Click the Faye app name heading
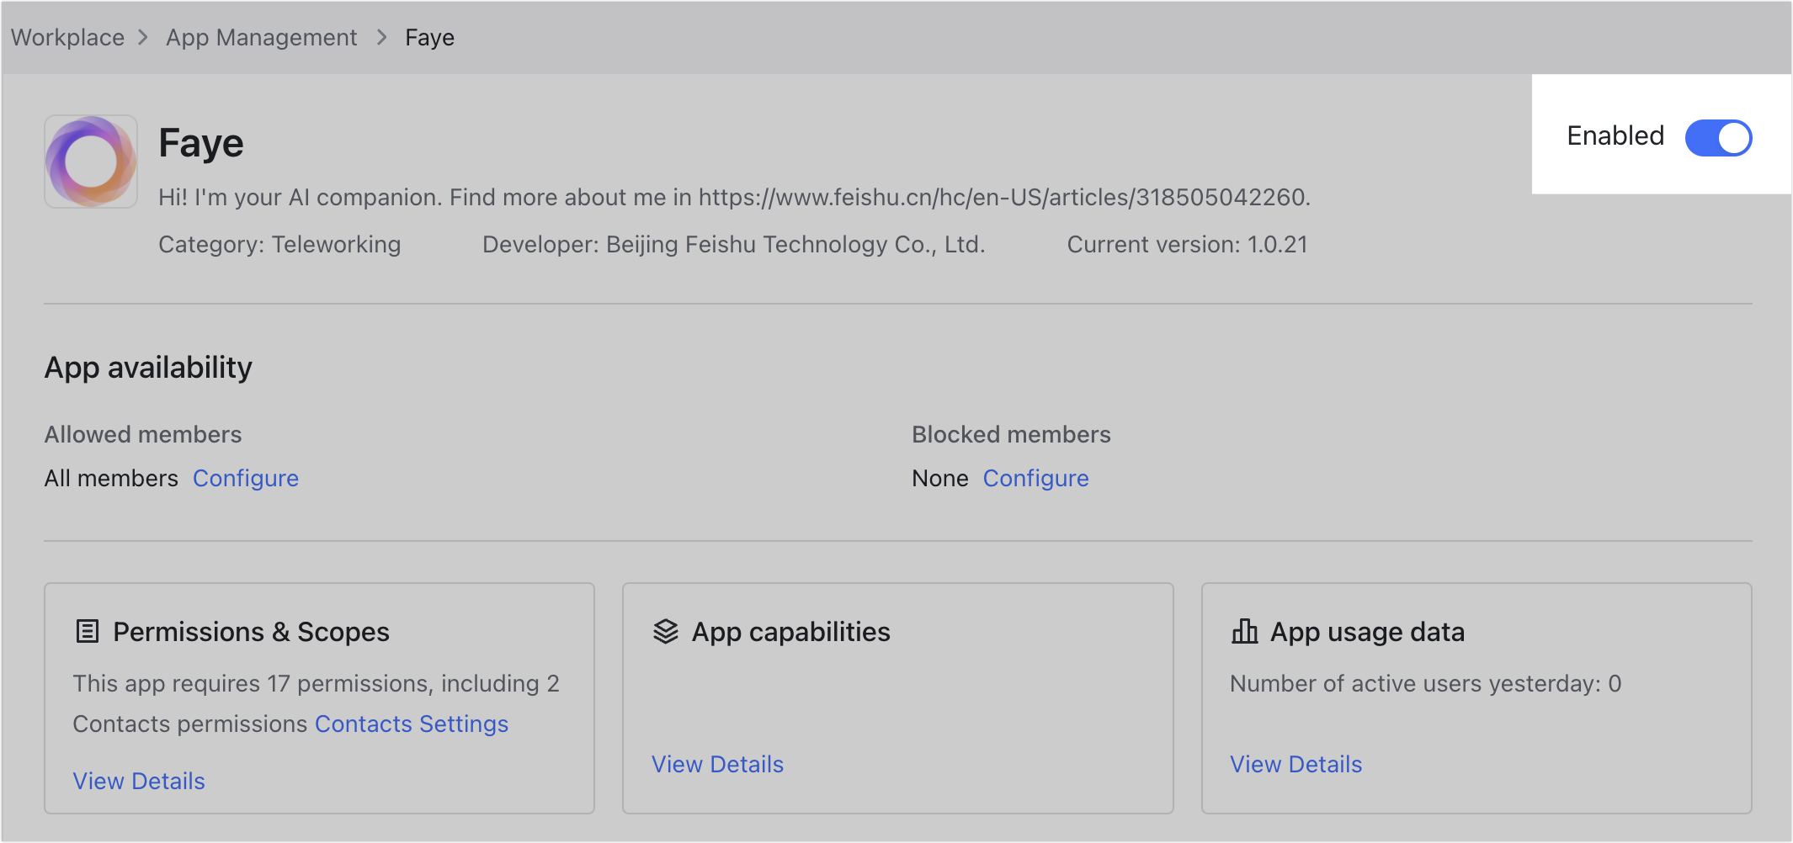This screenshot has width=1793, height=843. click(201, 143)
